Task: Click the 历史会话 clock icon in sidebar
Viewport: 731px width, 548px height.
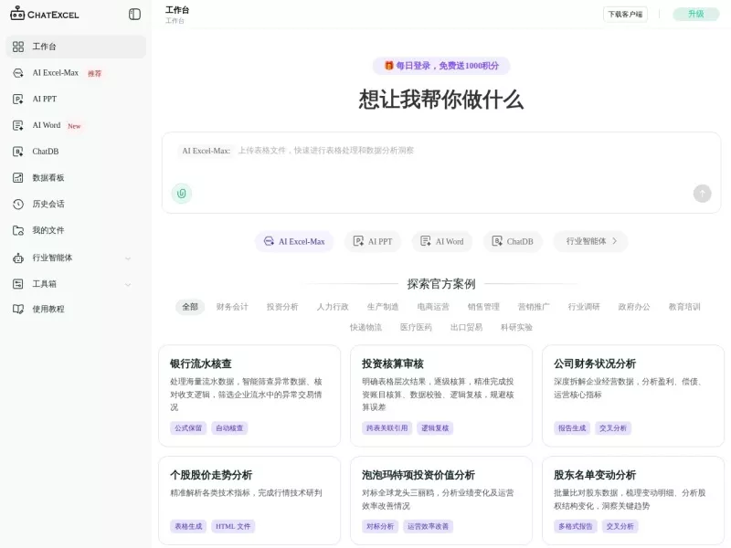Action: coord(18,204)
